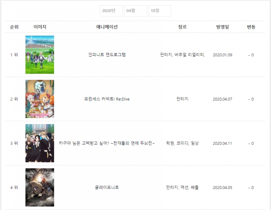The image size is (271, 210).
Task: Click the 애니메이션 column header
Action: pyautogui.click(x=107, y=27)
